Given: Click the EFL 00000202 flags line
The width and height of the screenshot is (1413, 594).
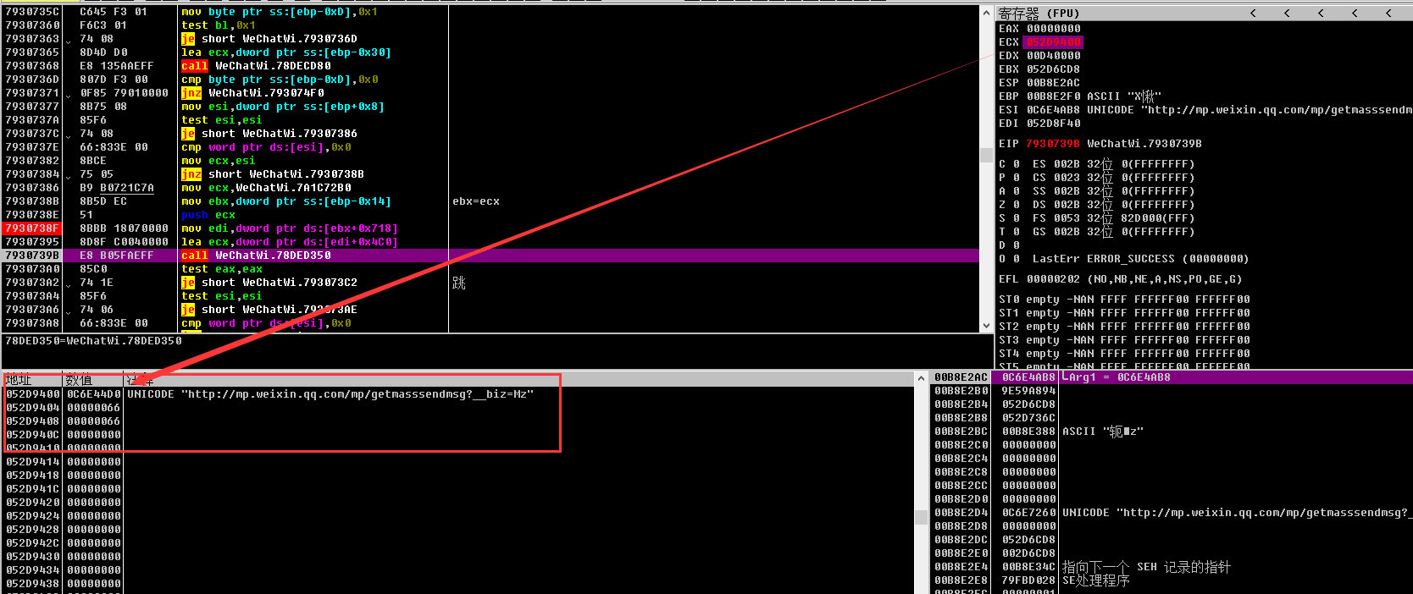Looking at the screenshot, I should point(1120,279).
